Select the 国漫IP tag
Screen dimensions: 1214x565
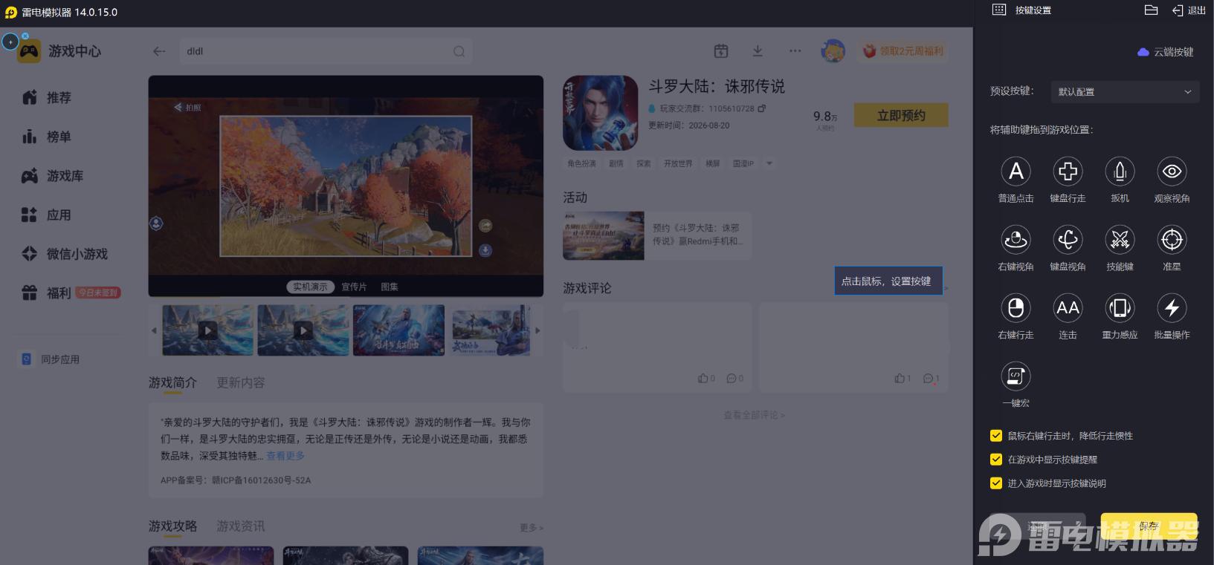click(x=743, y=163)
